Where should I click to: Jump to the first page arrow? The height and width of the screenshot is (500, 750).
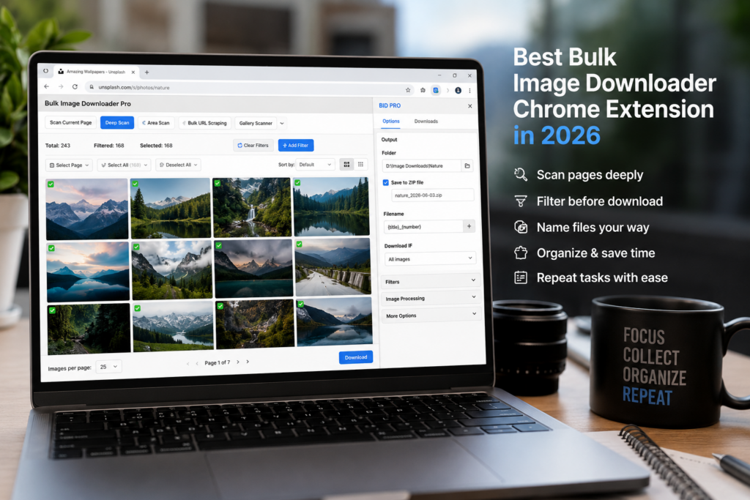point(187,365)
